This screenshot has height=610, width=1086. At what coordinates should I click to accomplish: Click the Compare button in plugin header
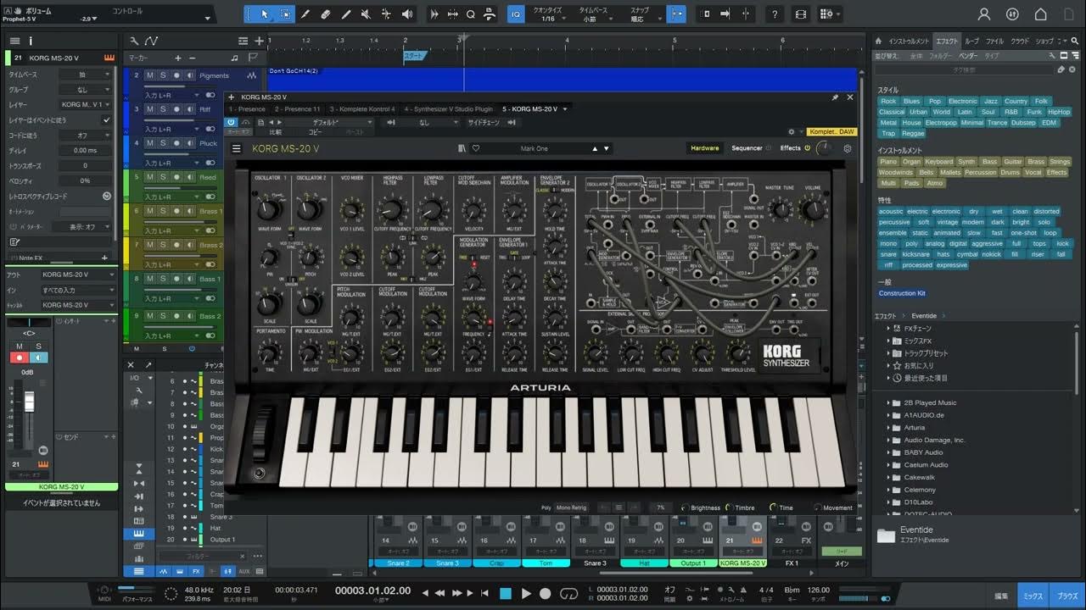(x=276, y=132)
